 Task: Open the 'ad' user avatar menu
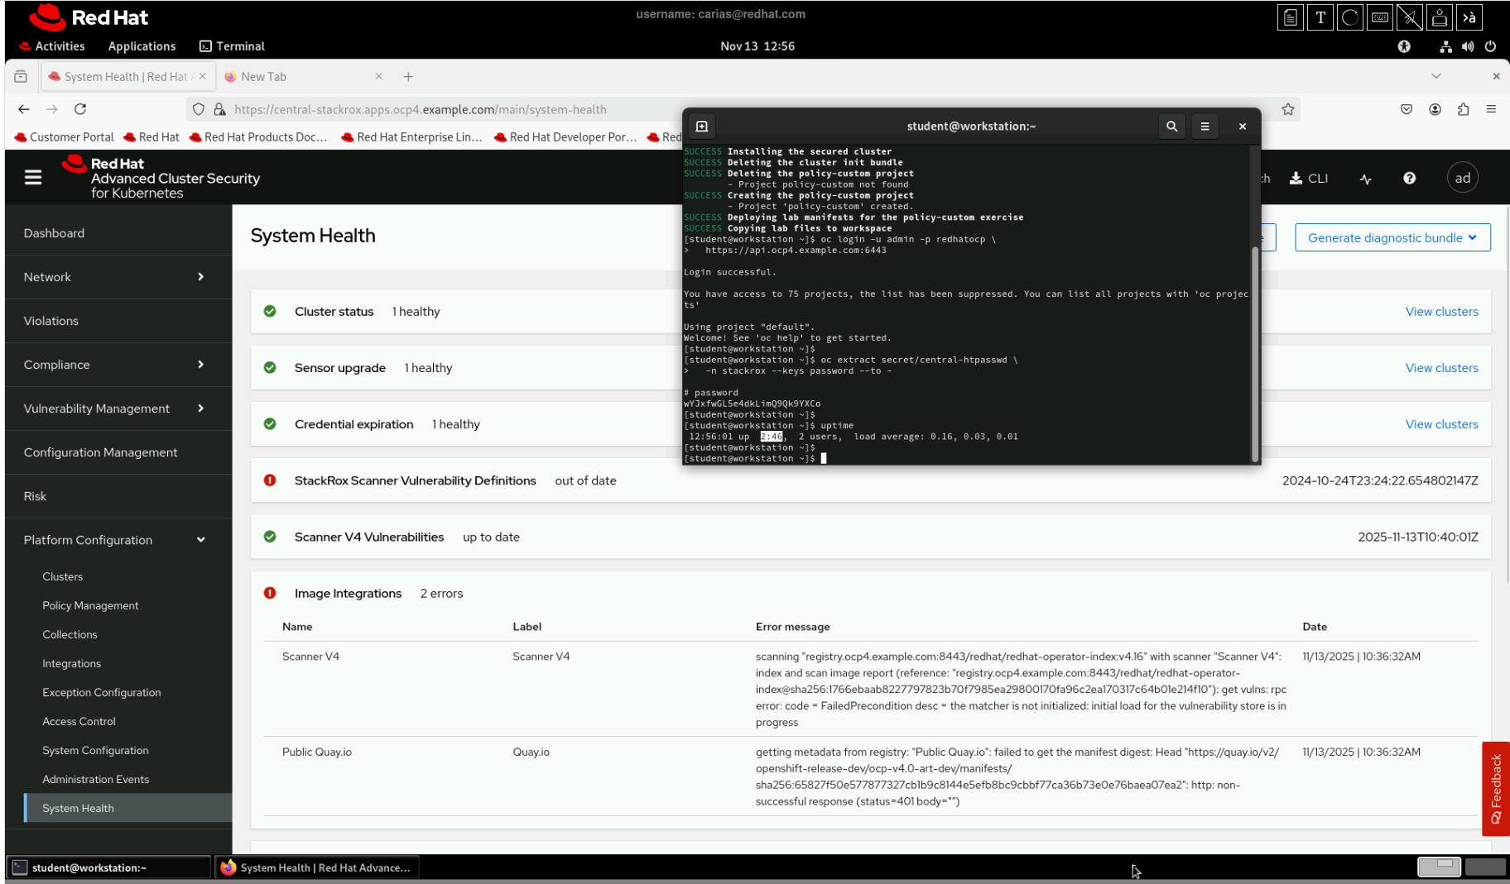(1463, 178)
